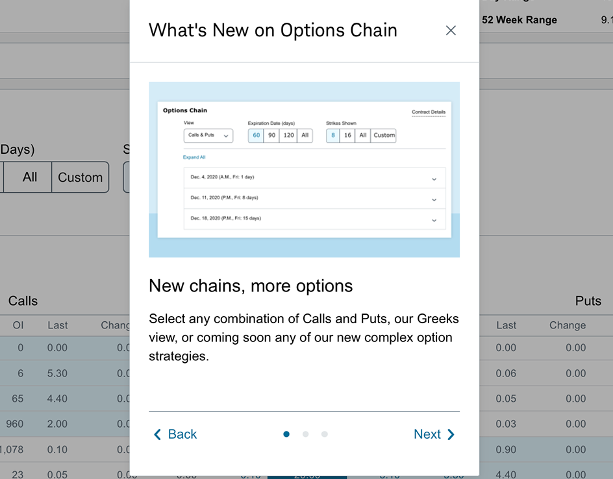Expand the Dec. 18, 2020 expiration row

tap(315, 219)
